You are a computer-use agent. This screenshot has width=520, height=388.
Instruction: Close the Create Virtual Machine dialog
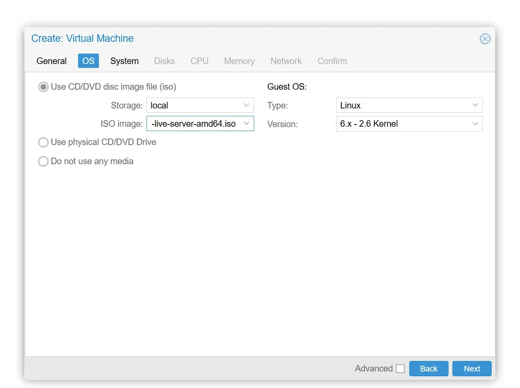(485, 39)
